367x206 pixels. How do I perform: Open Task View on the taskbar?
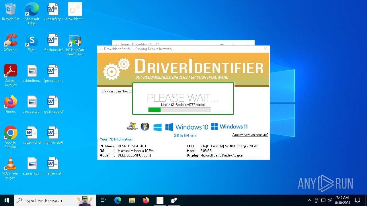(x=103, y=200)
